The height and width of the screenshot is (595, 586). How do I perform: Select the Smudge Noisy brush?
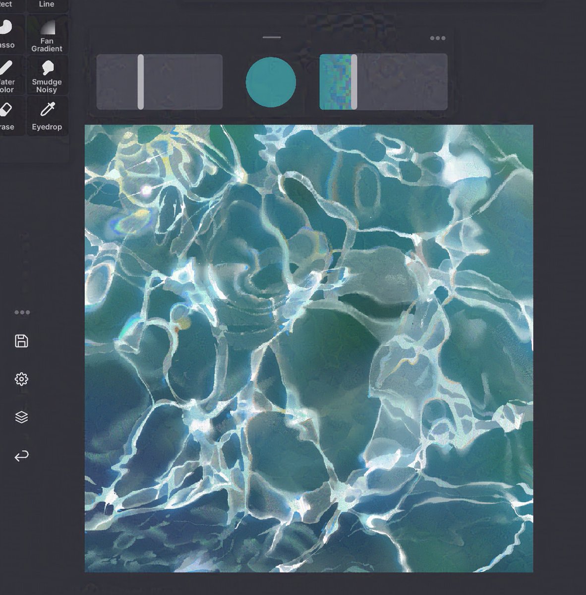[x=47, y=75]
